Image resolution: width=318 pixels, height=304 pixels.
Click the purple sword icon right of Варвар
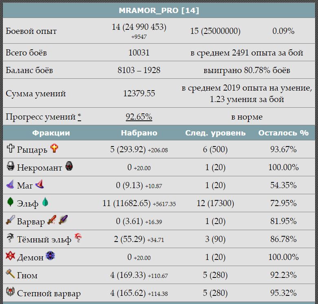(x=63, y=221)
